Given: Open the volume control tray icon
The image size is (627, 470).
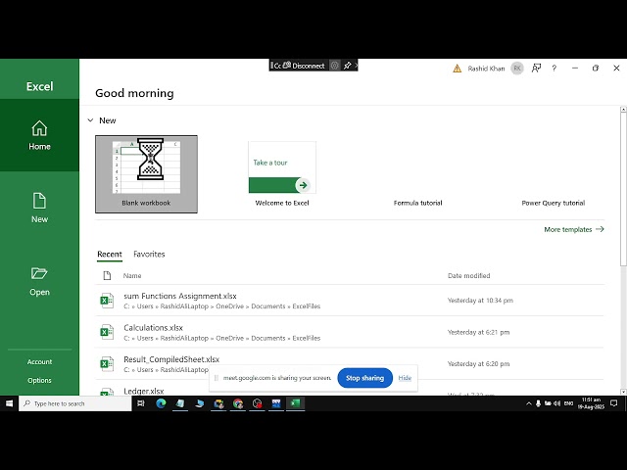Looking at the screenshot, I should click(557, 403).
